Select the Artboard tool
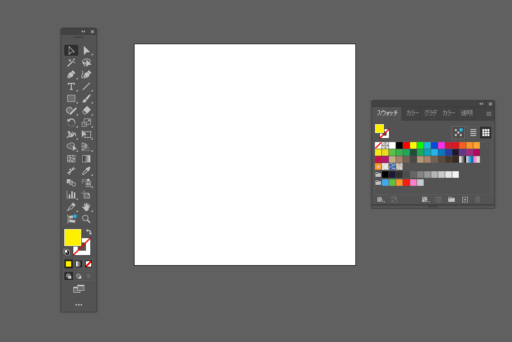Image resolution: width=512 pixels, height=342 pixels. 86,195
